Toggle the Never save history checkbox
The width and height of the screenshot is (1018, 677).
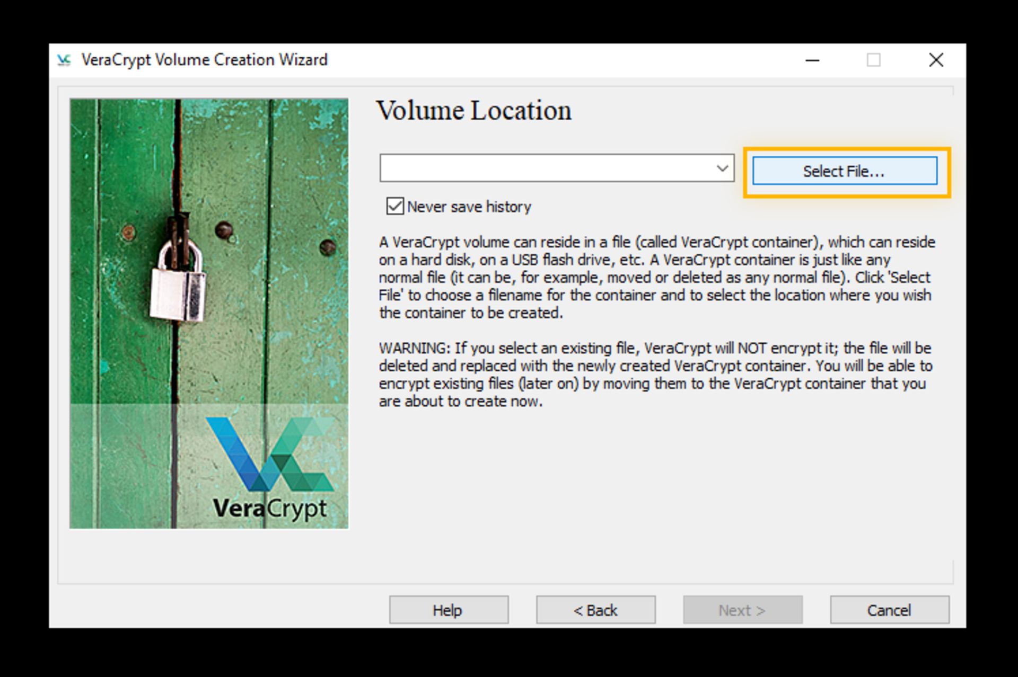[x=395, y=206]
